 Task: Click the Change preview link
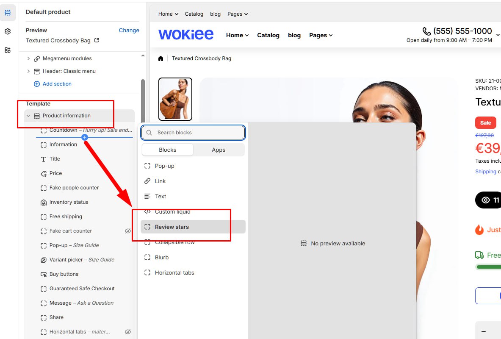[129, 30]
